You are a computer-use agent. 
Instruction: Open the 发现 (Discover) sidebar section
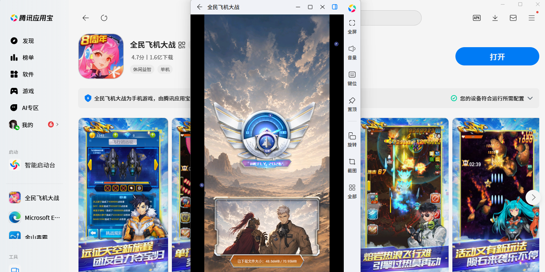pyautogui.click(x=22, y=41)
